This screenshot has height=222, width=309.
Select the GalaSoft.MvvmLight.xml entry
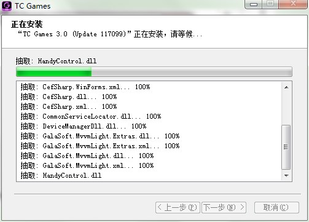point(87,165)
